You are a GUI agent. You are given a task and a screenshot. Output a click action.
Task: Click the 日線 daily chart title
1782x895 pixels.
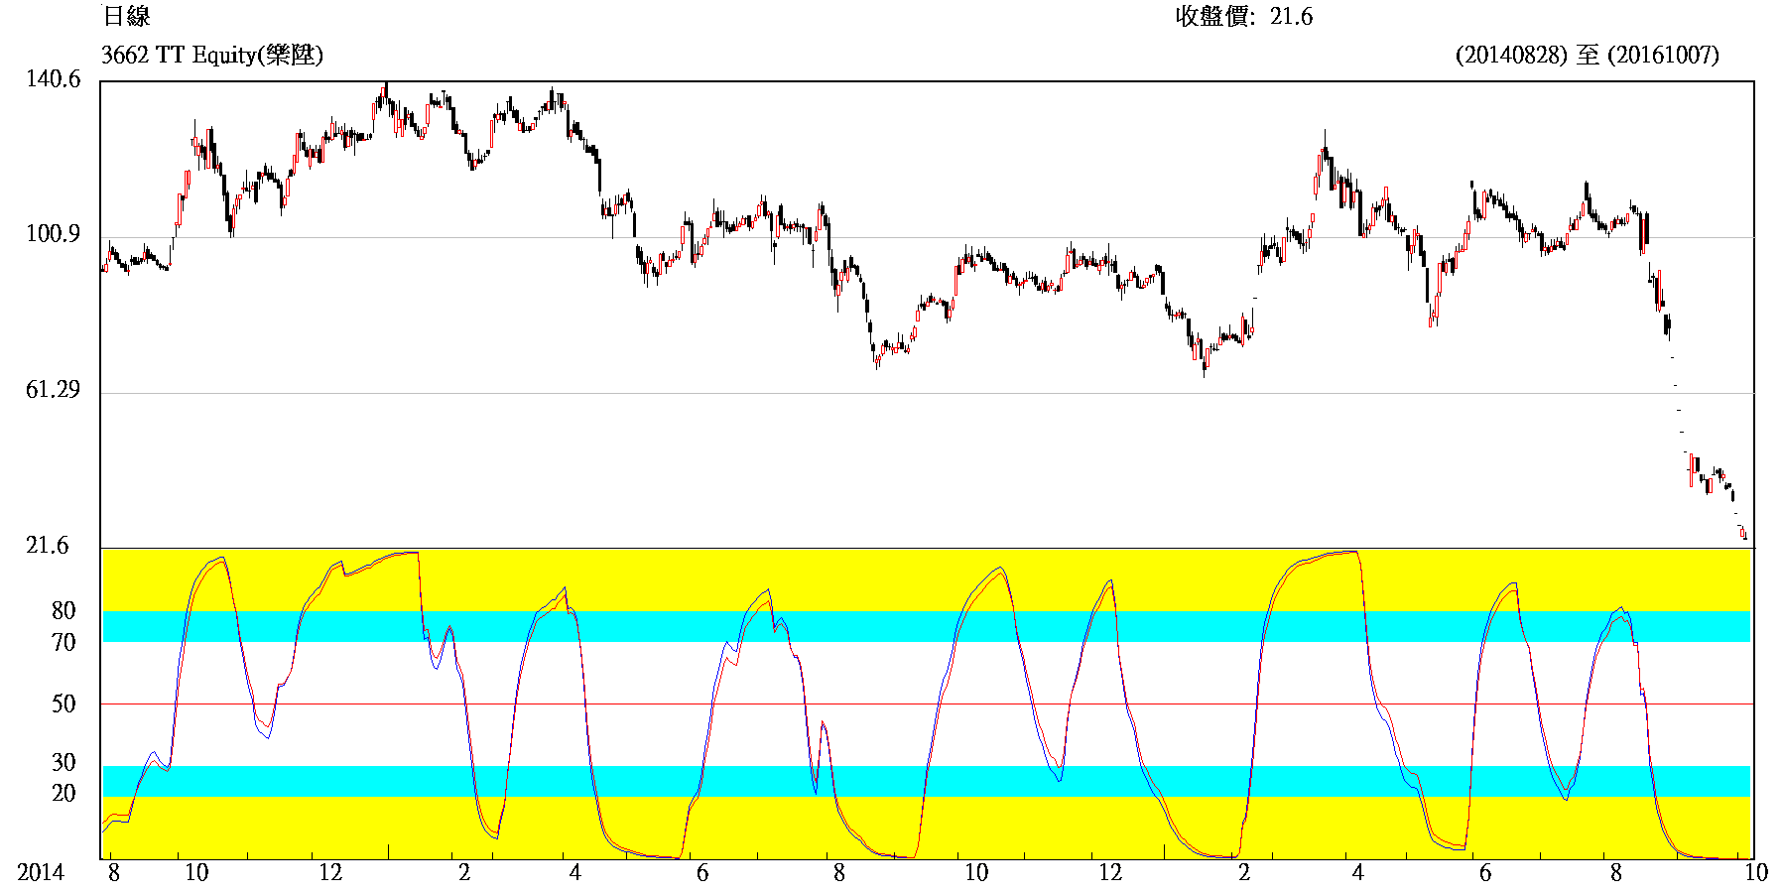coord(126,16)
